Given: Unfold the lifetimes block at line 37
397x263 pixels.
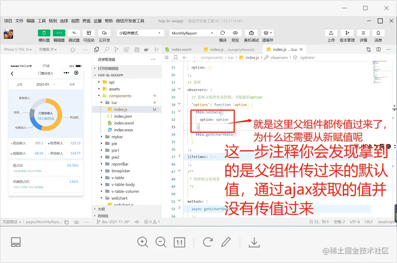Looking at the screenshot, I should coord(179,156).
